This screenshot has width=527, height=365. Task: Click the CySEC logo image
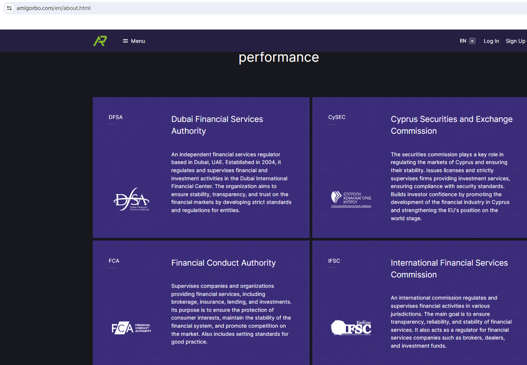pyautogui.click(x=351, y=199)
